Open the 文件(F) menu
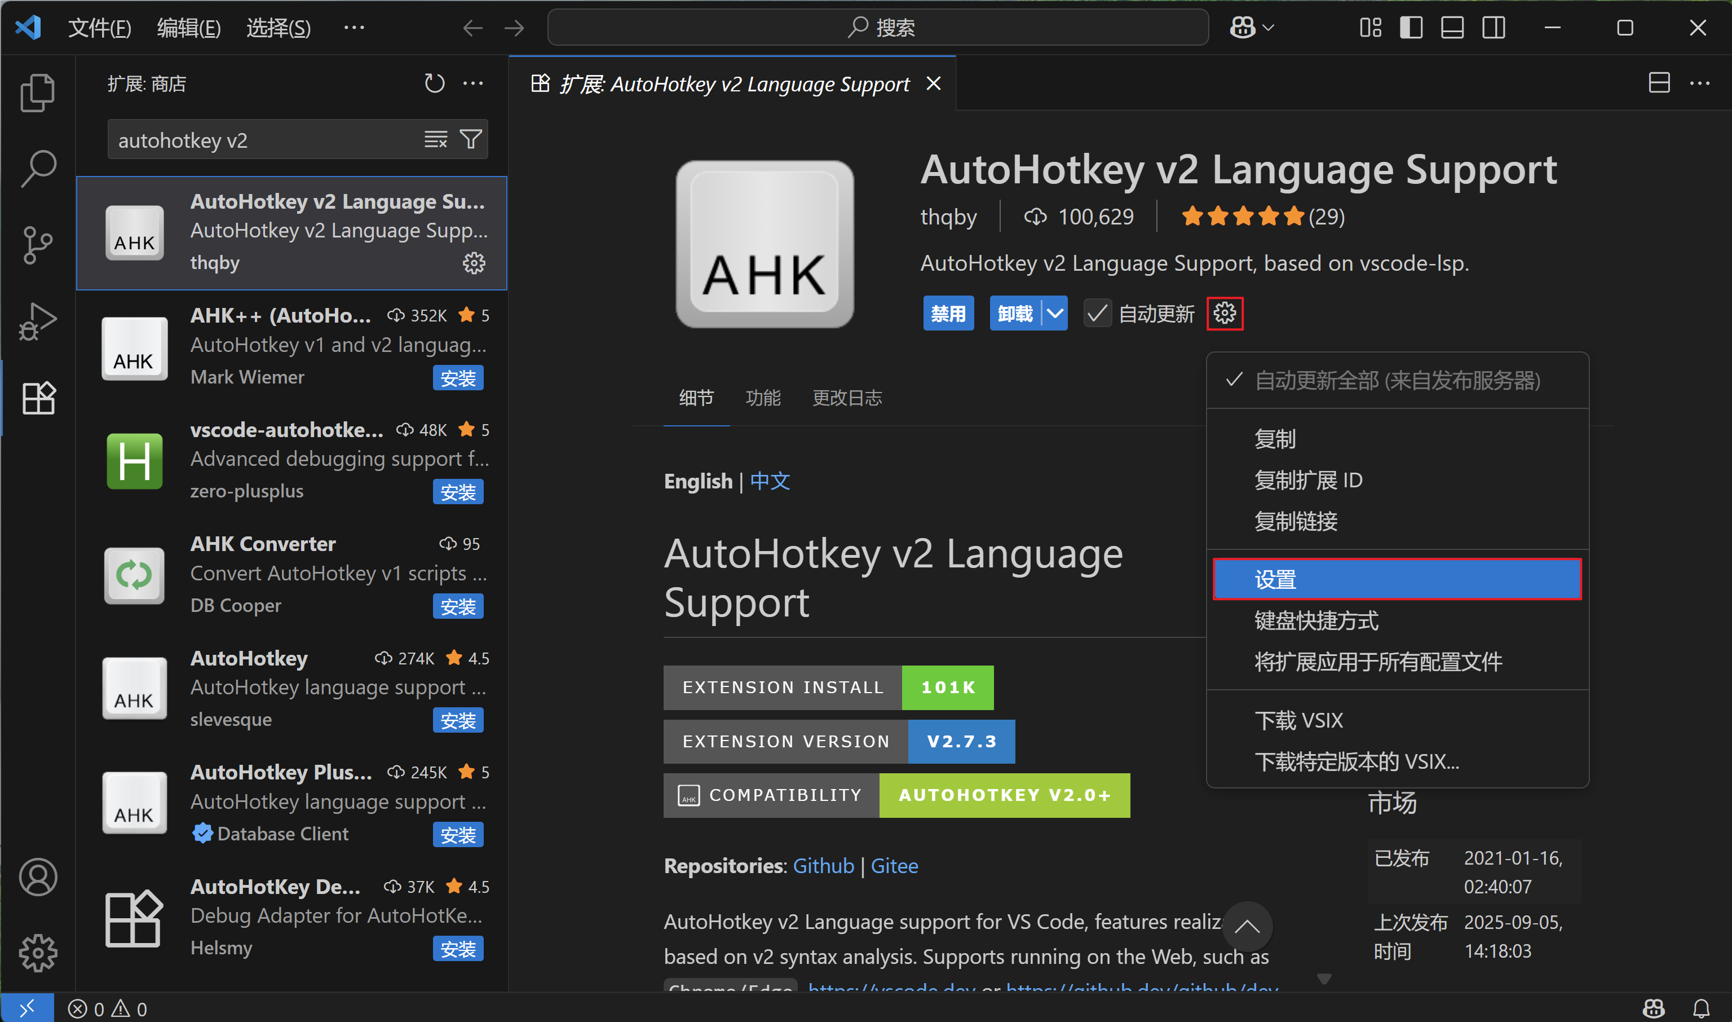The width and height of the screenshot is (1732, 1022). 100,28
